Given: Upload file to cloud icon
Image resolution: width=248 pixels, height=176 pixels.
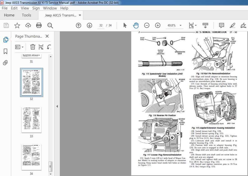Looking at the screenshot, I should 28,25.
